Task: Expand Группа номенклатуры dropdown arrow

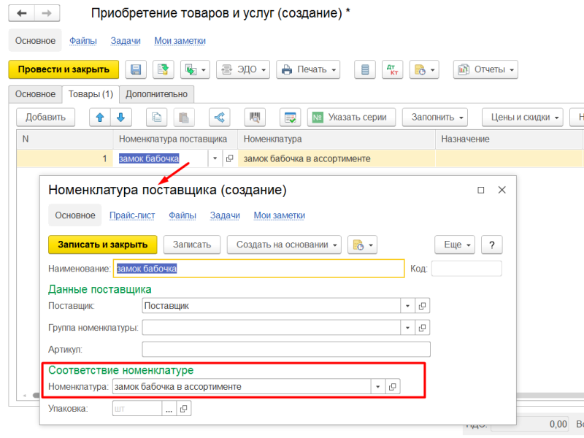Action: (x=407, y=328)
